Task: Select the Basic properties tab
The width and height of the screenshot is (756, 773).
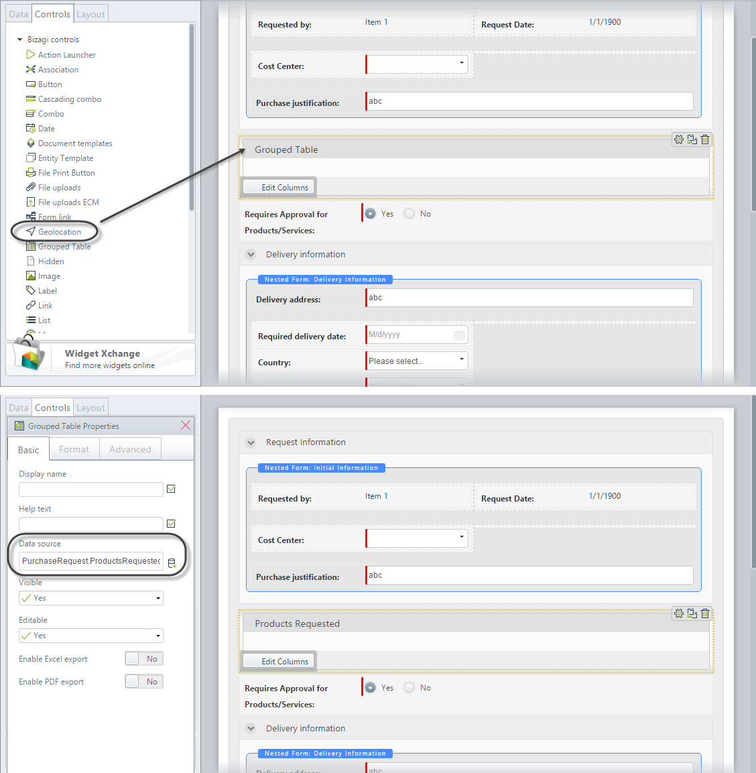Action: (28, 450)
